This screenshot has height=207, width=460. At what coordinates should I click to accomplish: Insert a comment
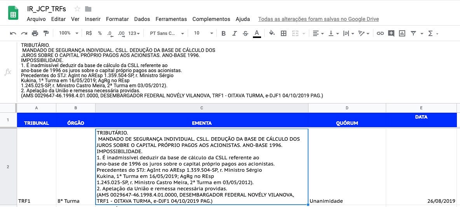click(391, 33)
